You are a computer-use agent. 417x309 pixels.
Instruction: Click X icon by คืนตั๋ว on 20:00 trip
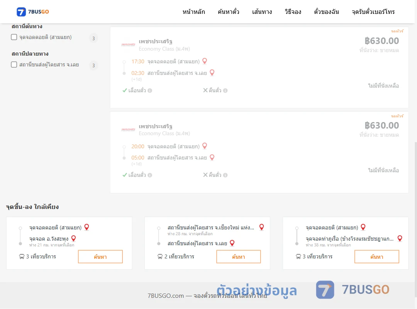(x=205, y=175)
